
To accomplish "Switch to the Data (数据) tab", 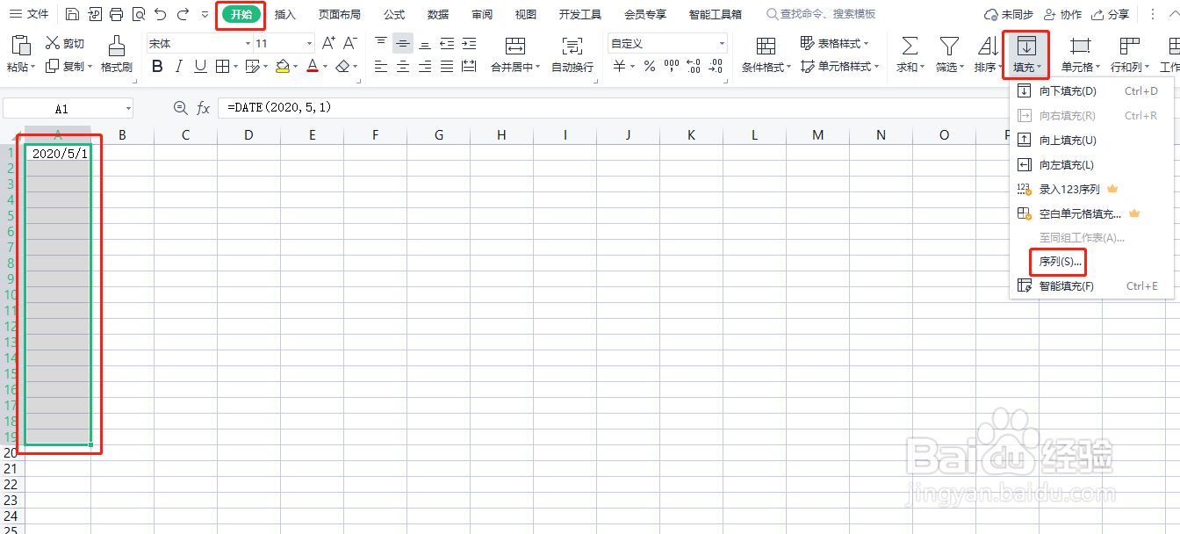I will 438,14.
